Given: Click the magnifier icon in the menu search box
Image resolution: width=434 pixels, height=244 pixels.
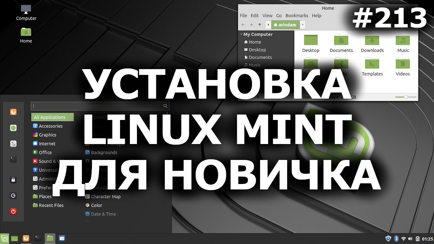Looking at the screenshot, I should click(165, 106).
